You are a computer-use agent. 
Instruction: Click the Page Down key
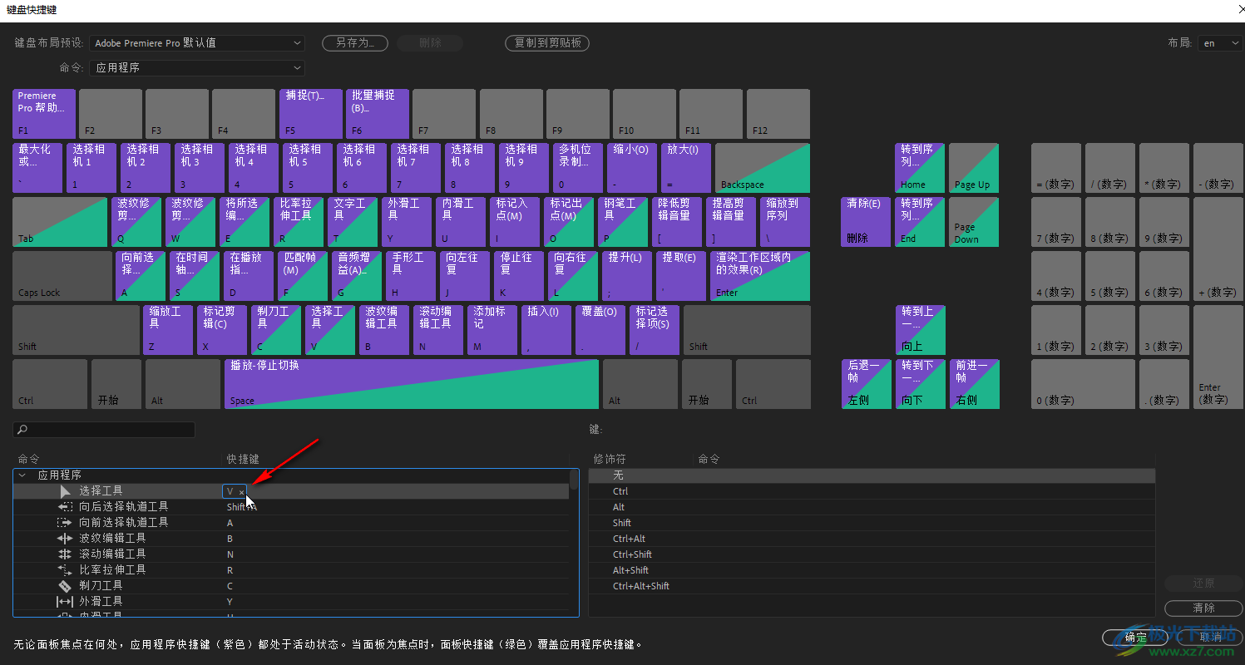974,222
